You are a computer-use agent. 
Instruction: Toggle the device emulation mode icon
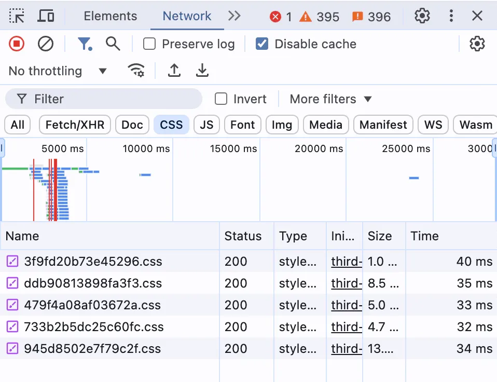click(46, 16)
